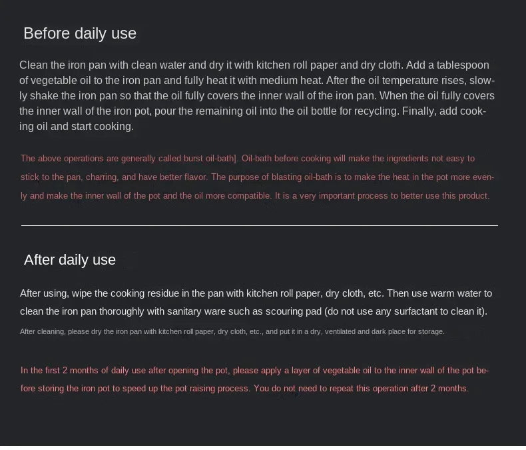
Task: Click the text "ing oil and start cooking."
Action: click(77, 126)
